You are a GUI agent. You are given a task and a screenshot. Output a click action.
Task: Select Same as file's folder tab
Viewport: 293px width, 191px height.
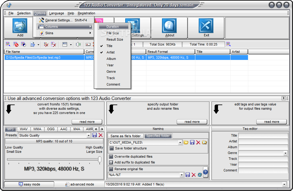click(x=126, y=136)
